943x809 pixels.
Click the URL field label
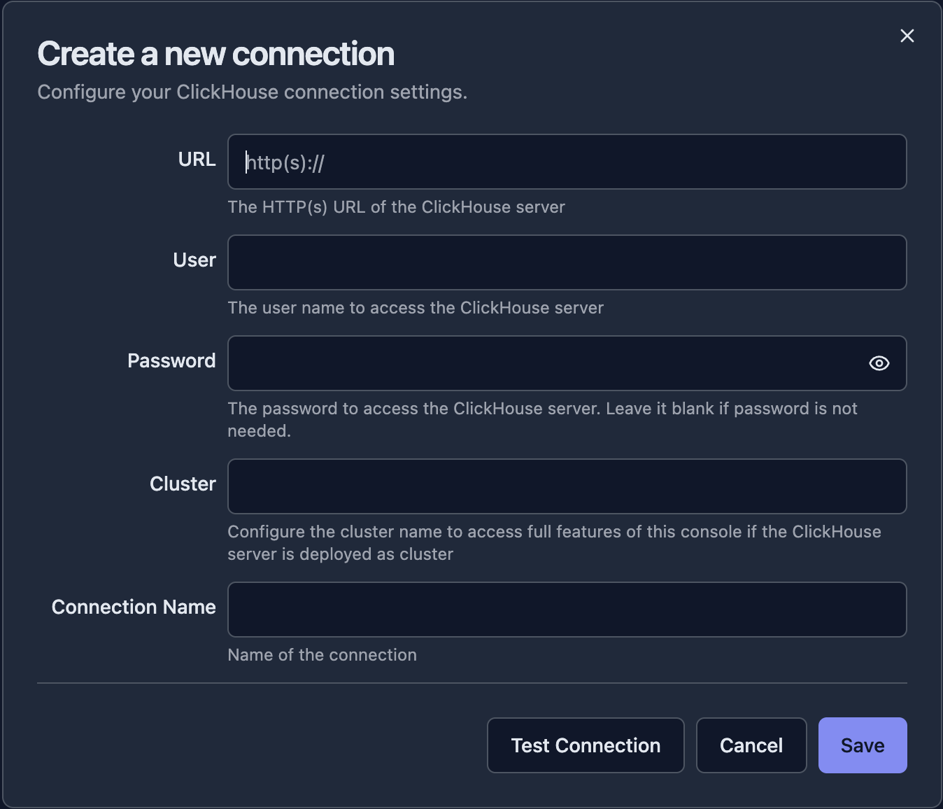pos(197,160)
